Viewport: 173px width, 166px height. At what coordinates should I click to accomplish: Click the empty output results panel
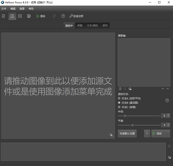click(x=83, y=152)
